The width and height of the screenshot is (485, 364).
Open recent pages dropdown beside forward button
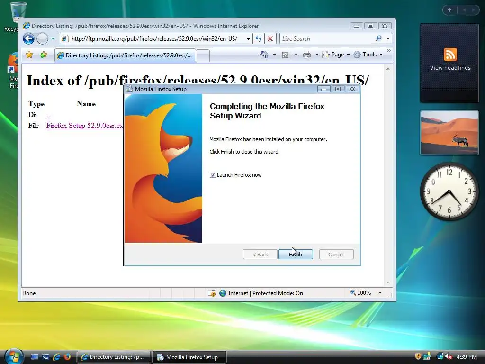[53, 39]
